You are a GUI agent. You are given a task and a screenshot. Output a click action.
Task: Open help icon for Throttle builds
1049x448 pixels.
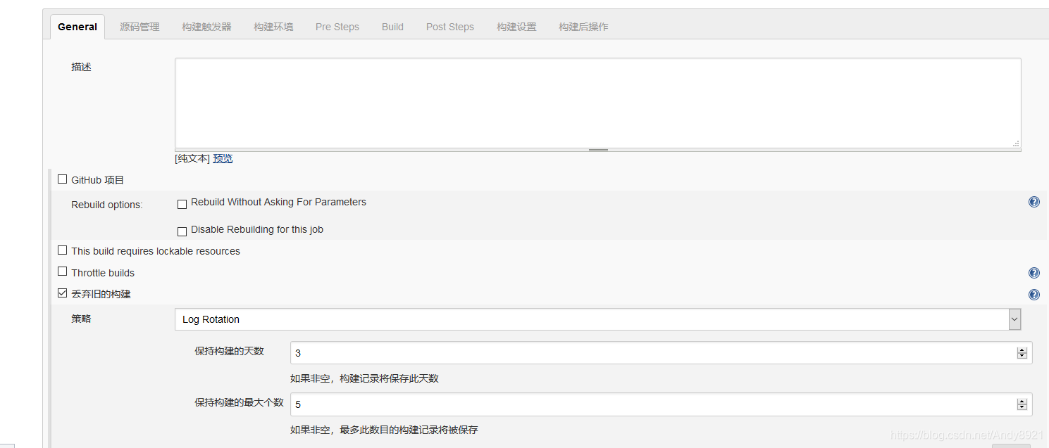tap(1034, 273)
